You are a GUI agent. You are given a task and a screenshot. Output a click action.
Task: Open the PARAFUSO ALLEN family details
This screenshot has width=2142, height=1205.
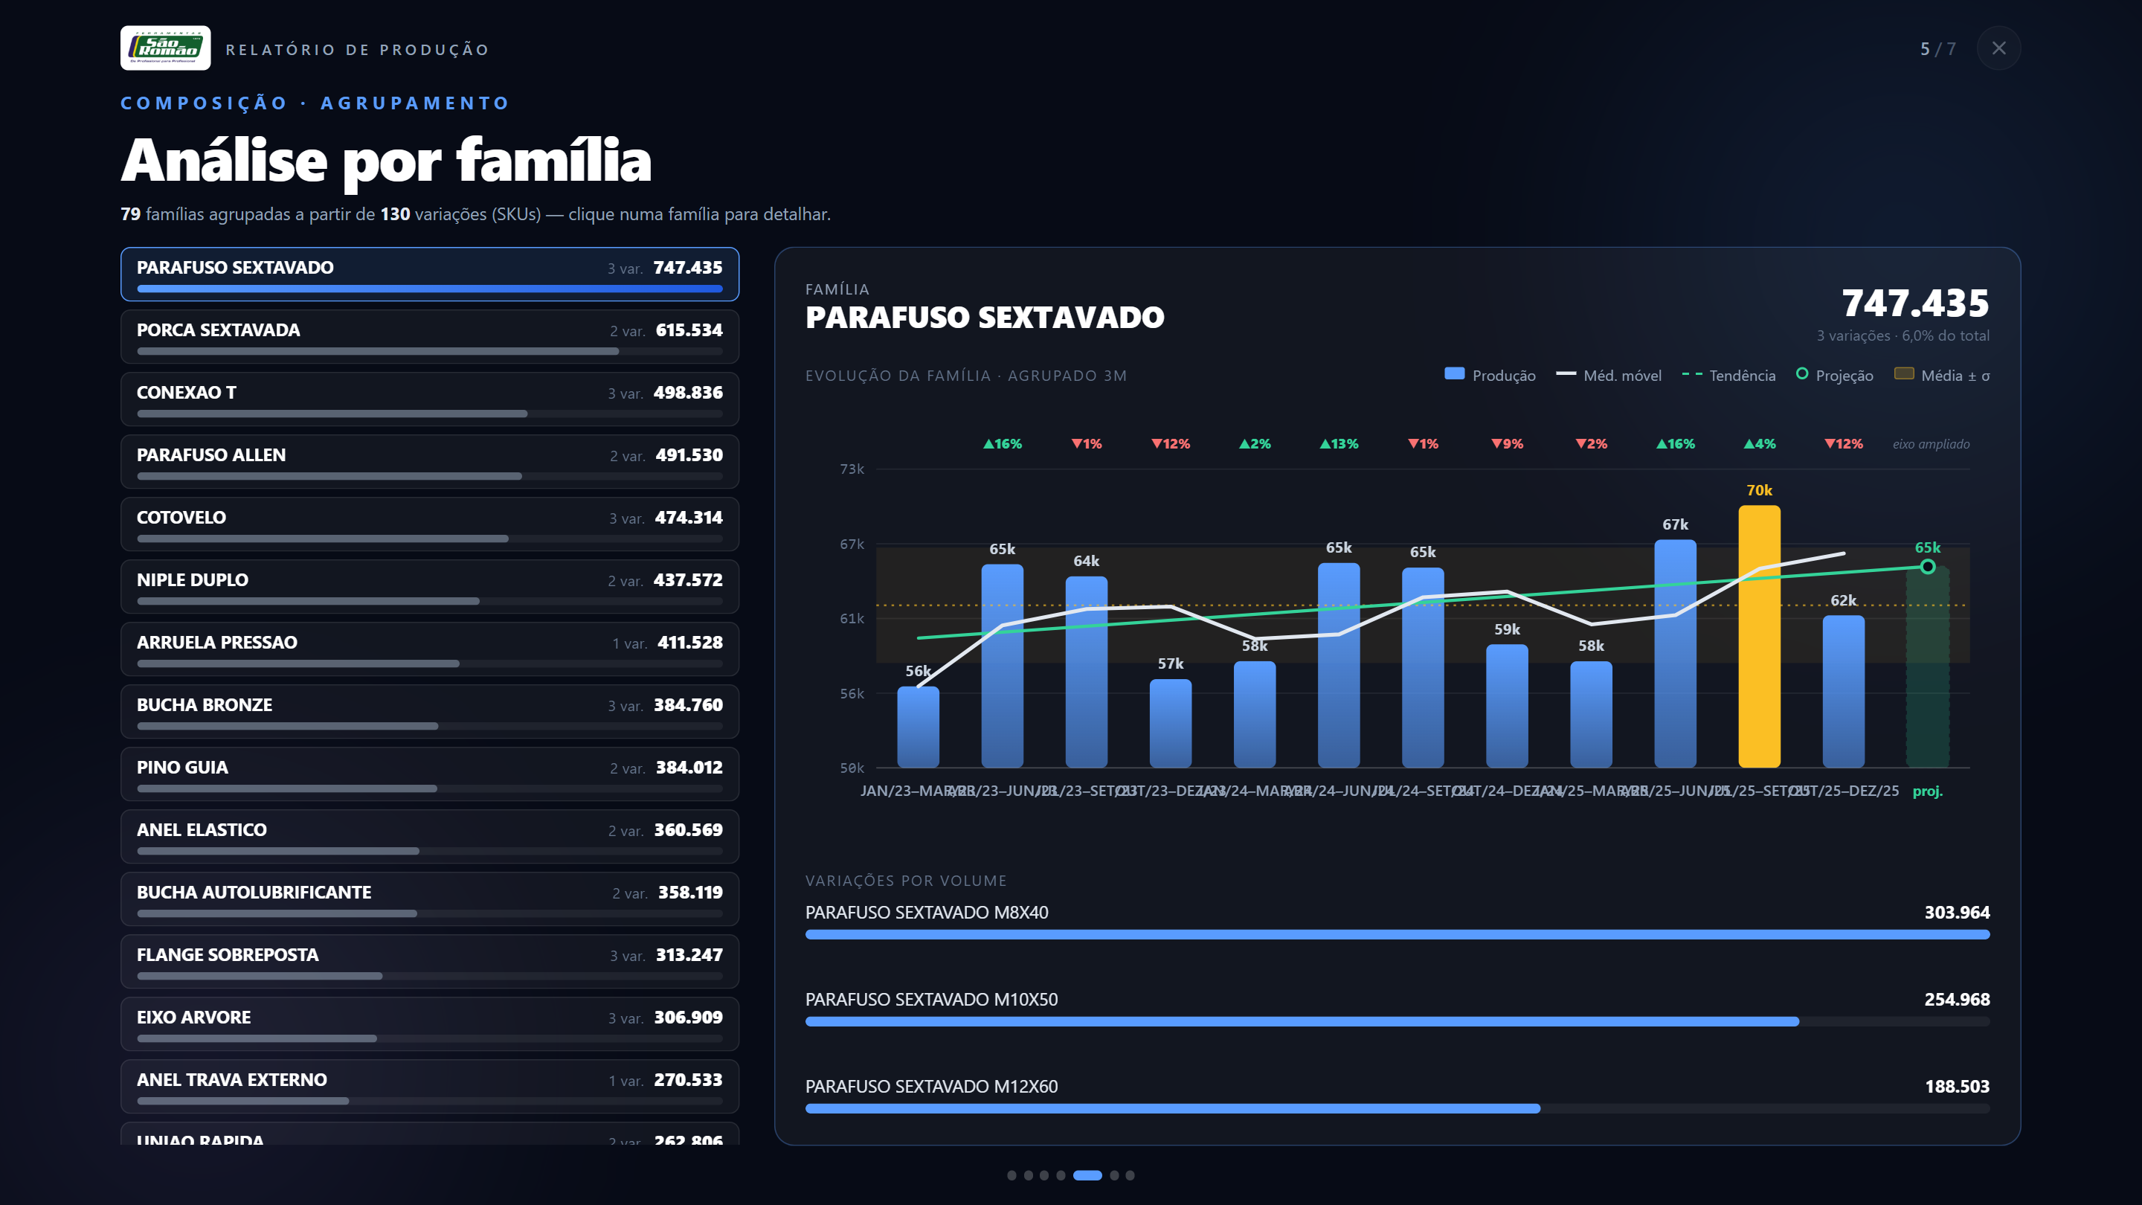430,461
